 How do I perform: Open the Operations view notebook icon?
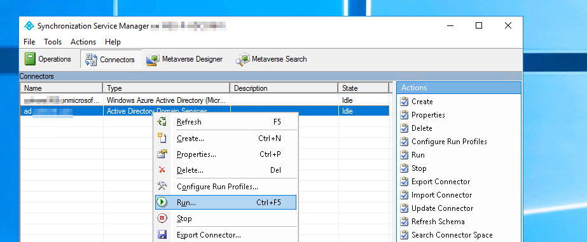(x=30, y=58)
